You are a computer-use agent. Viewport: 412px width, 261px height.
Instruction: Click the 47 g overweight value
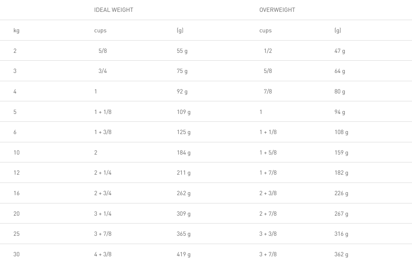pos(340,51)
